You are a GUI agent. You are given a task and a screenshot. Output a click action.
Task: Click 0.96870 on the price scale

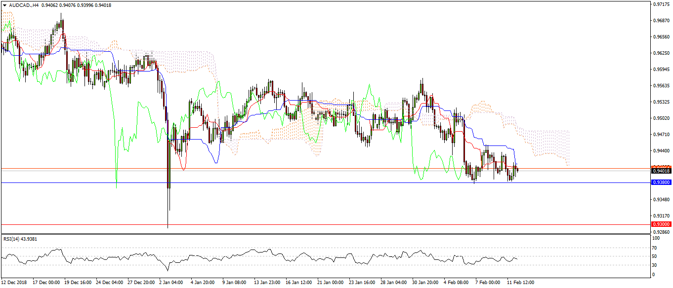661,21
